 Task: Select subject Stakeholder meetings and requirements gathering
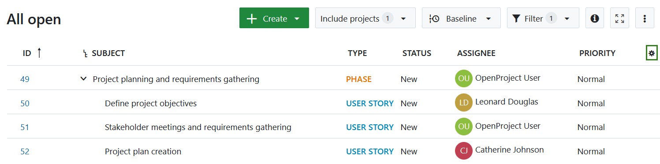198,127
